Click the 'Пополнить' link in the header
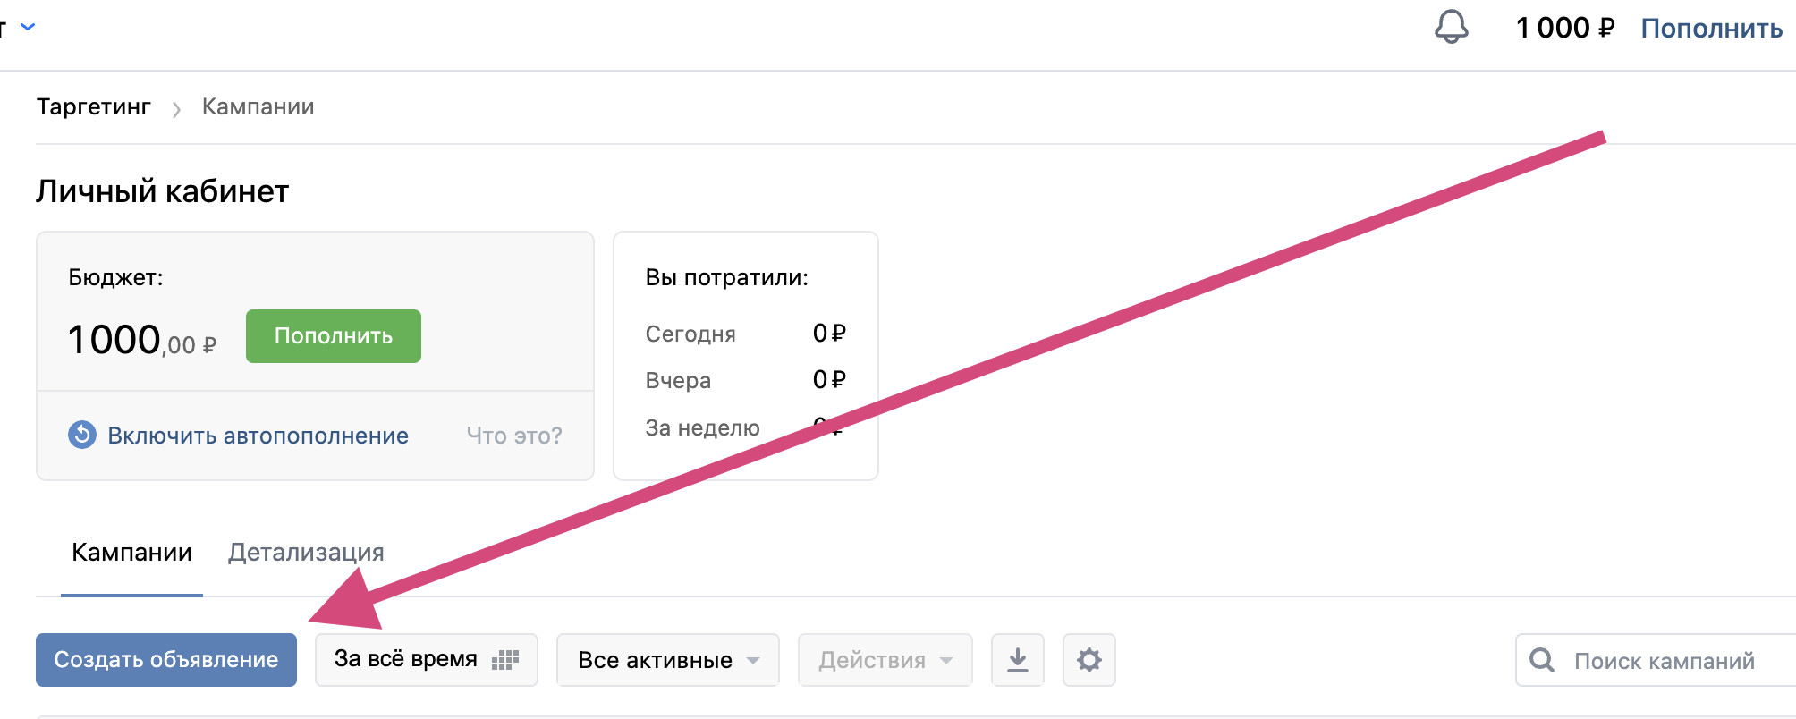 pyautogui.click(x=1711, y=29)
